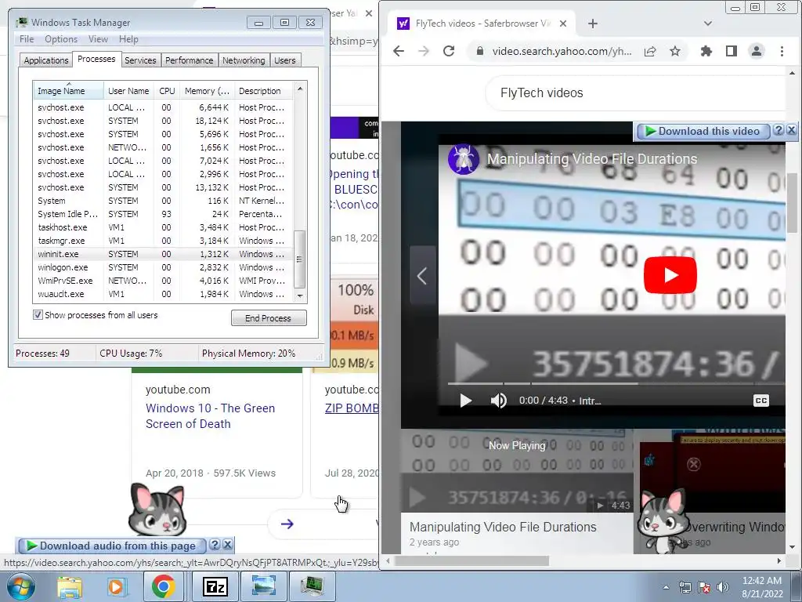Viewport: 802px width, 602px height.
Task: Open Task Manager File menu
Action: click(x=27, y=39)
